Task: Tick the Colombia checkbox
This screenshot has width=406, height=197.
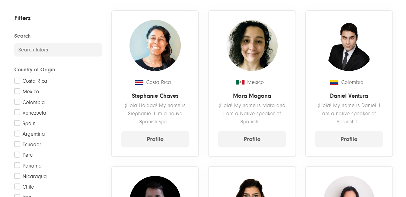Action: [17, 102]
